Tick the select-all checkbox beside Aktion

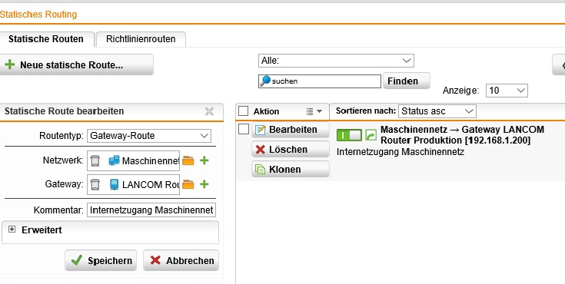click(x=243, y=111)
